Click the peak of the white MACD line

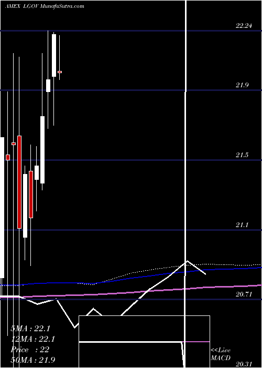pyautogui.click(x=188, y=261)
